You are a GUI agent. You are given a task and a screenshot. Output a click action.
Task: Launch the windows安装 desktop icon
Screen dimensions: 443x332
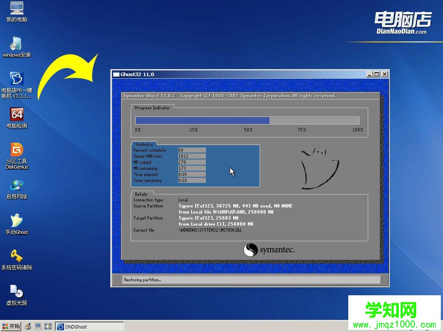(x=17, y=47)
